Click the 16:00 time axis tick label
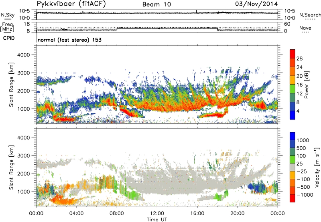 pos(197,214)
